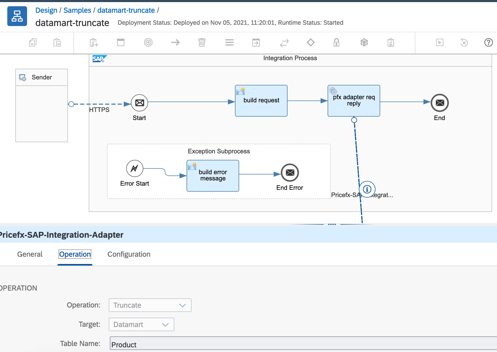Select the build error message step

(x=213, y=176)
